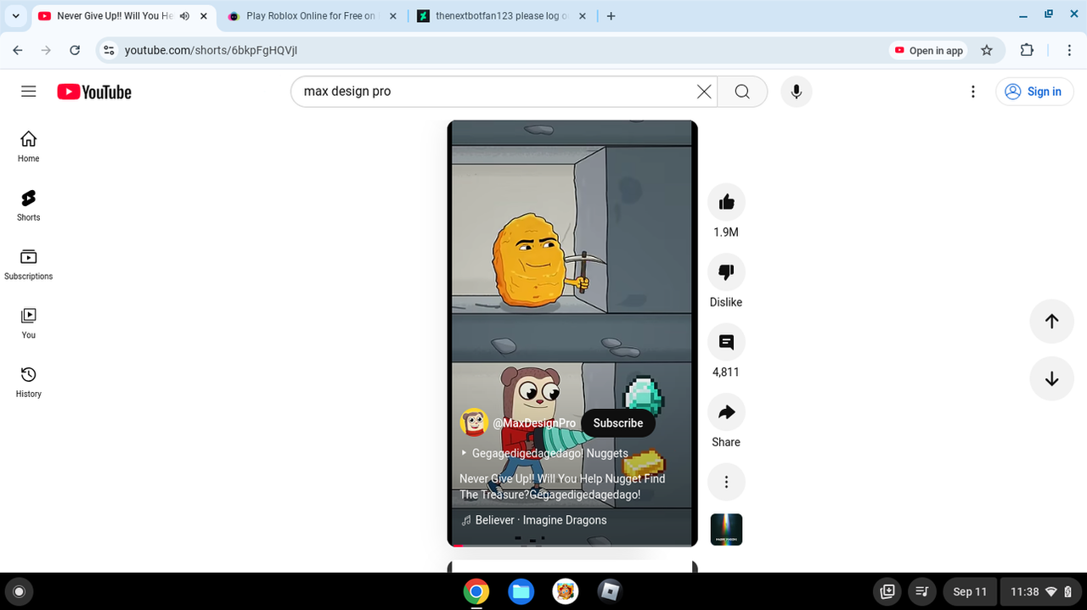View site information icon in address bar
Viewport: 1087px width, 610px height.
[108, 50]
